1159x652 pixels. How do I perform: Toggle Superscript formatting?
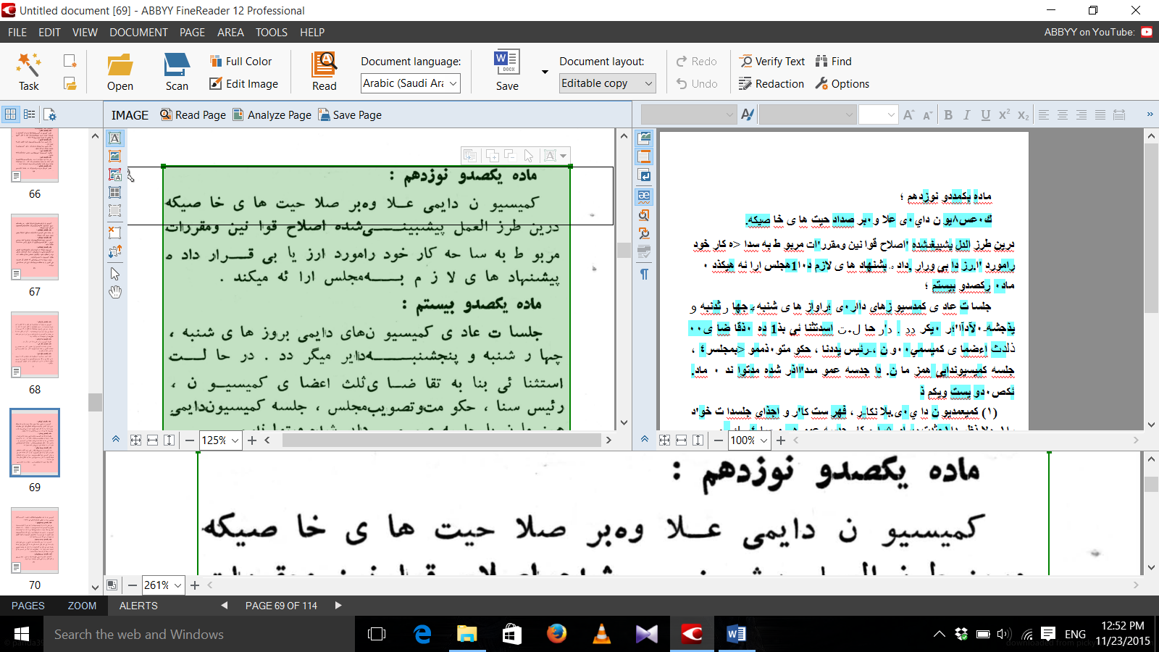(1004, 114)
